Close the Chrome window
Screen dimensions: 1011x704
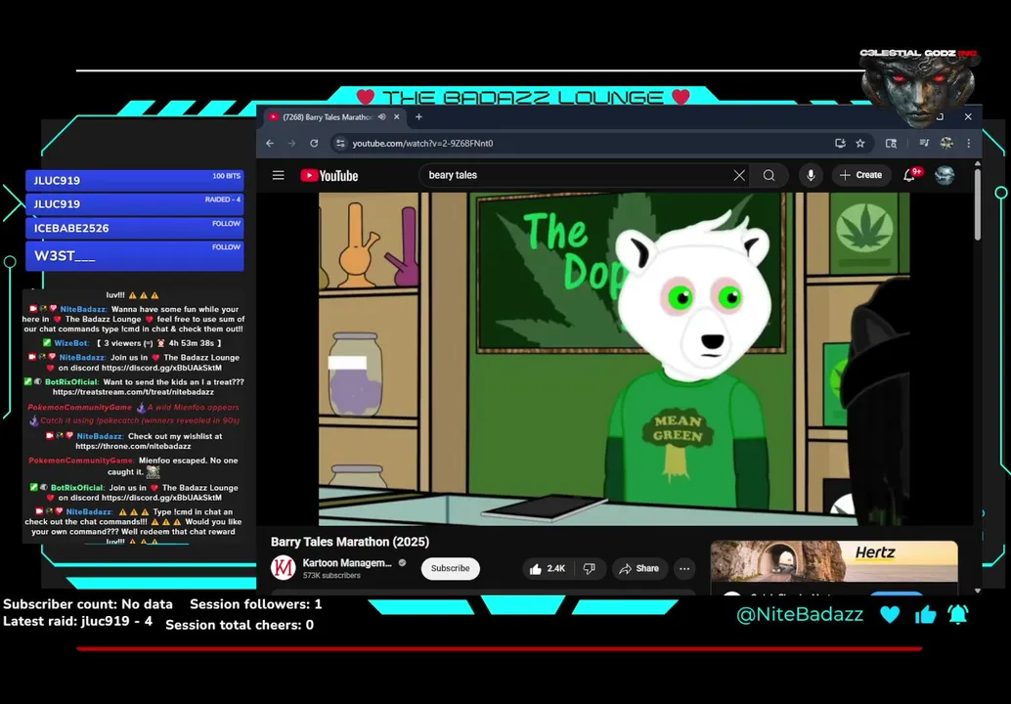[968, 116]
